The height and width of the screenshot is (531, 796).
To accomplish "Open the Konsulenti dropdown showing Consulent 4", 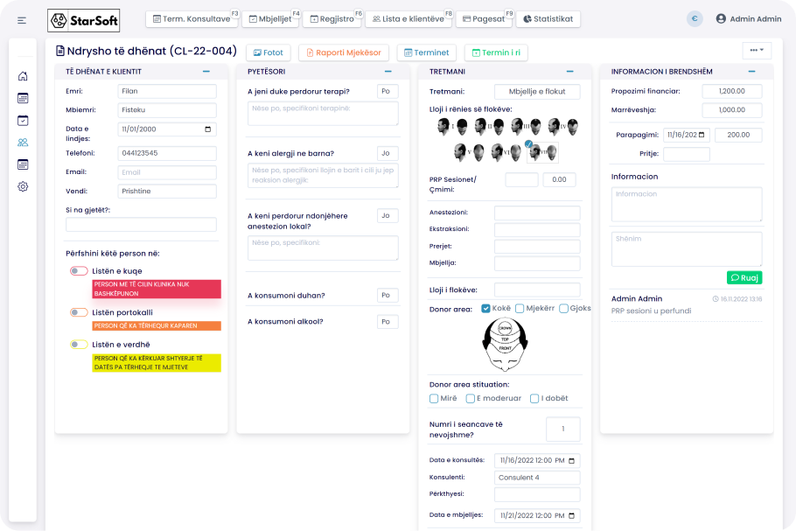I will (537, 478).
